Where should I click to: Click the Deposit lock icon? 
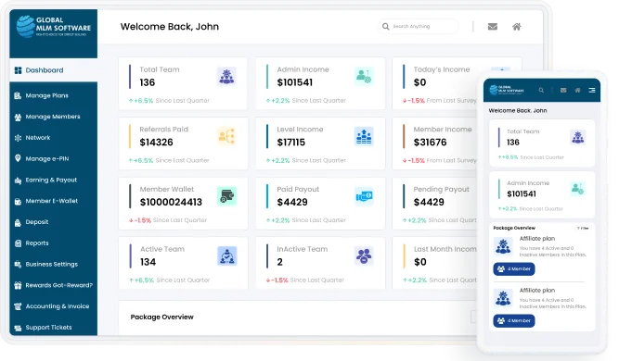18,222
